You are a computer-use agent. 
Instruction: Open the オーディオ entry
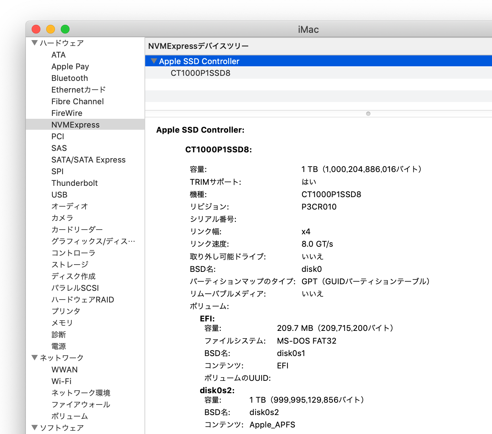coord(70,206)
